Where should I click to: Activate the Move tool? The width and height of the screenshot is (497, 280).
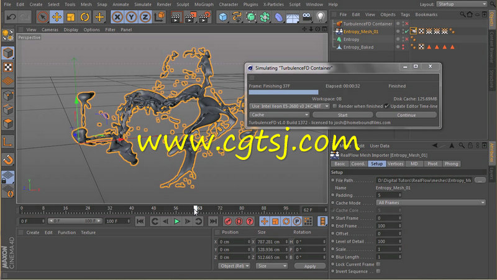tap(57, 17)
